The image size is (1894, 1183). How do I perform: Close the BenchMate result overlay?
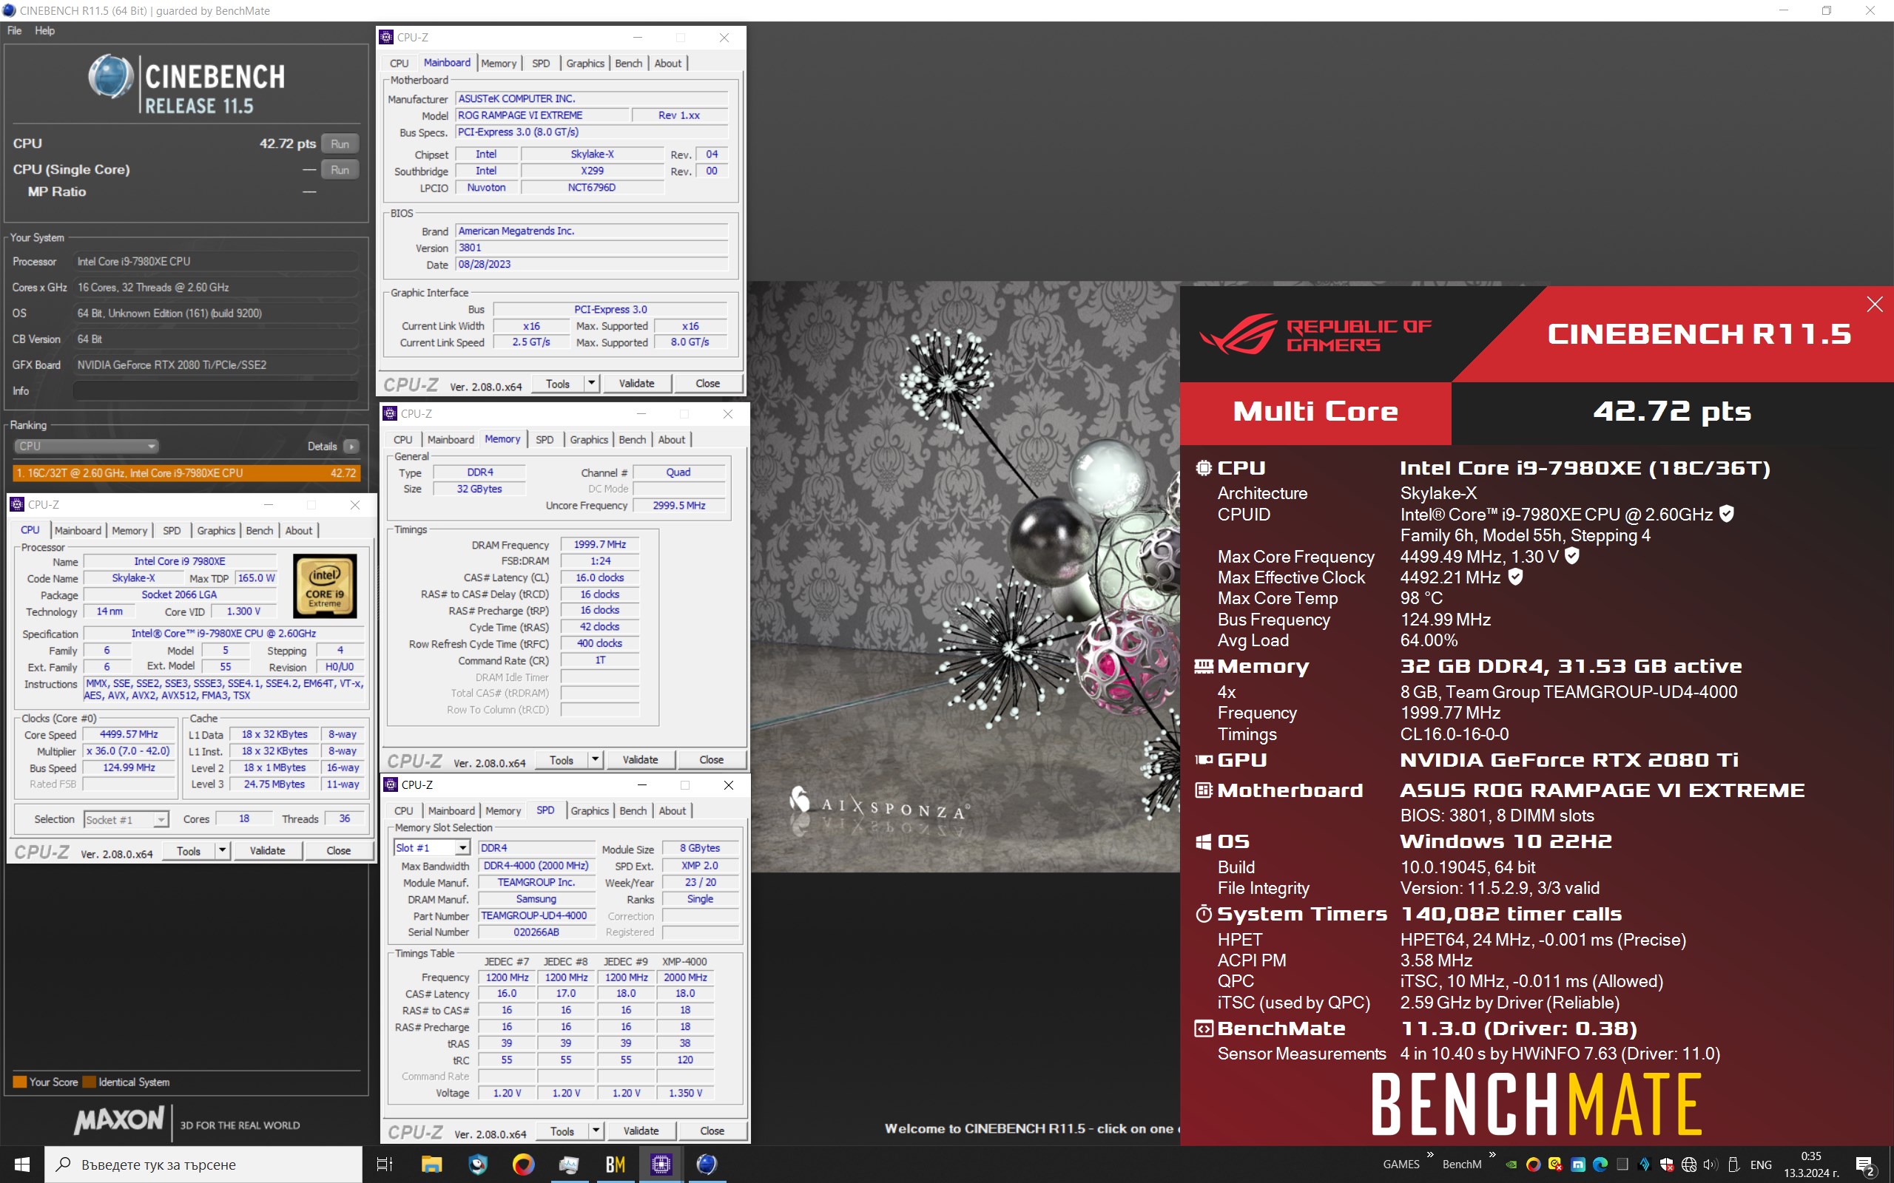point(1875,305)
